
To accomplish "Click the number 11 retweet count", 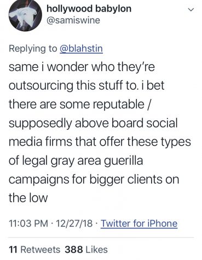I will point(13,250).
